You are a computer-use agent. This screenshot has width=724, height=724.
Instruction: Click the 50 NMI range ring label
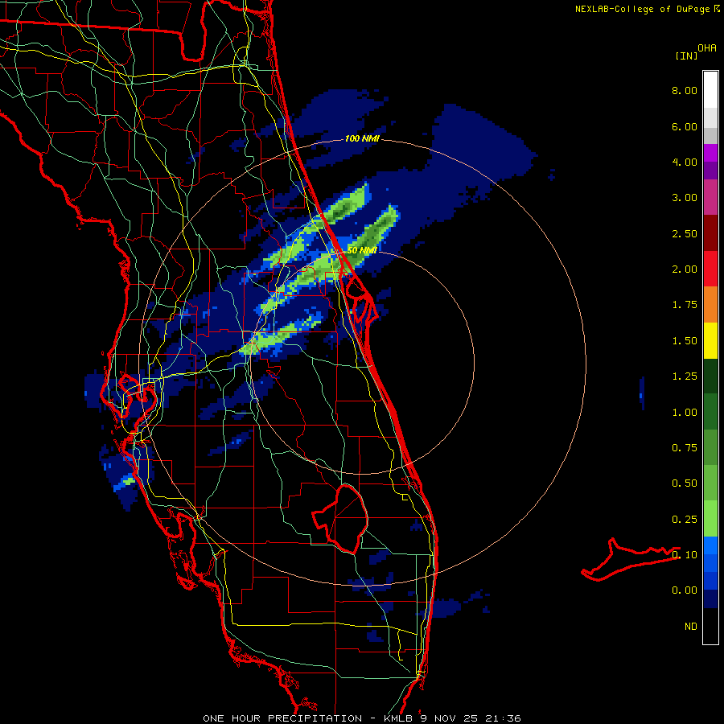(362, 250)
